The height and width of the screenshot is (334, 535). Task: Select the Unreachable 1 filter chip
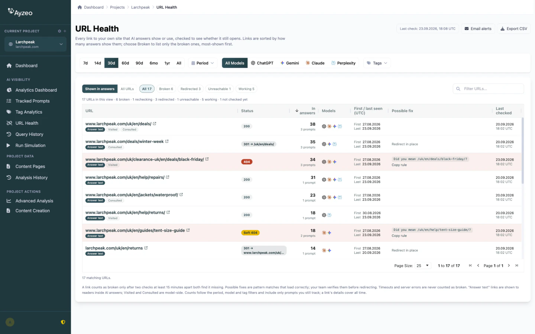219,89
